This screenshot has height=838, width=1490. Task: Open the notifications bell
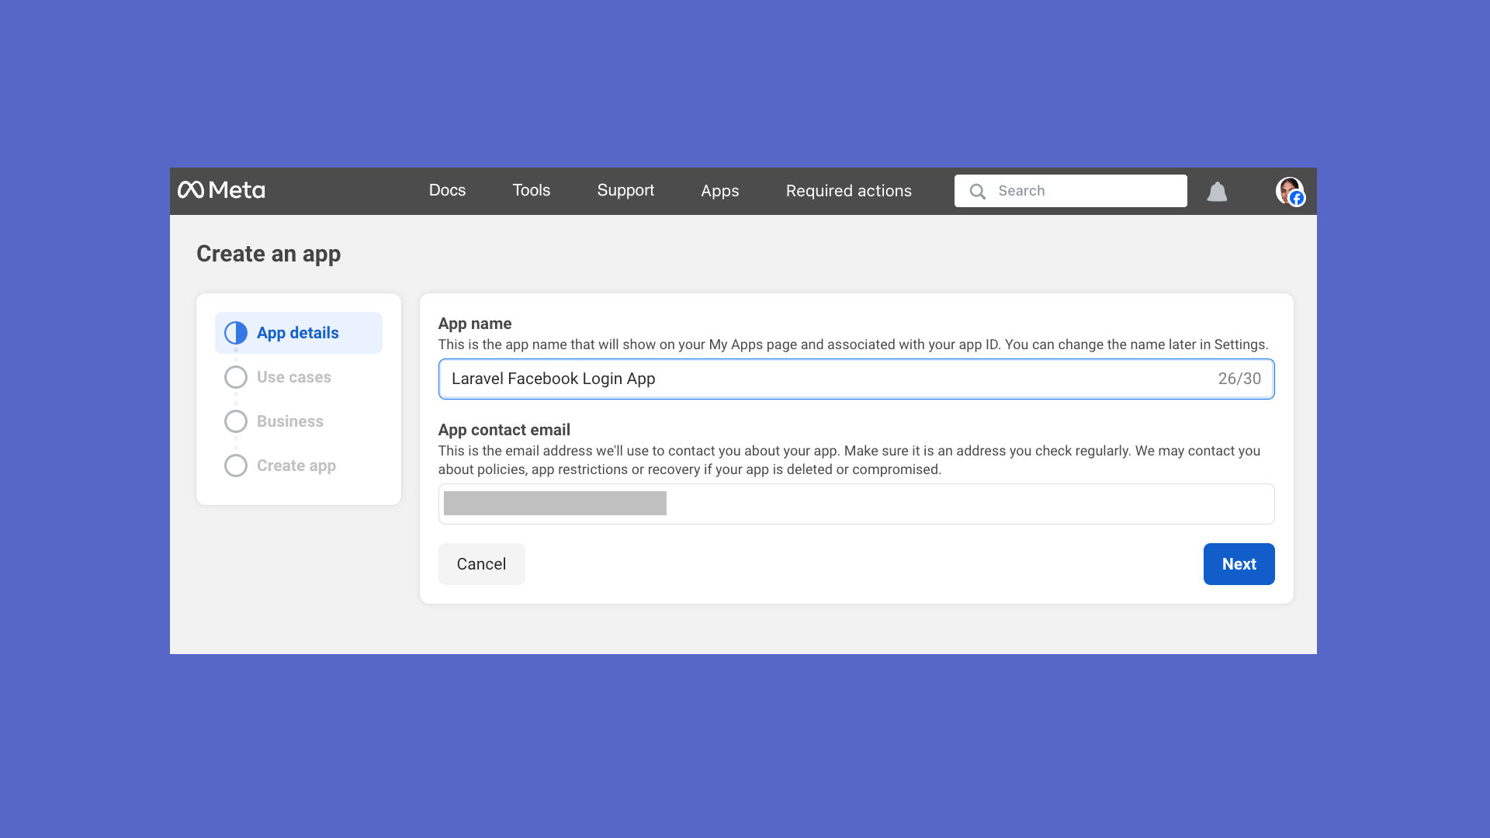[1216, 192]
